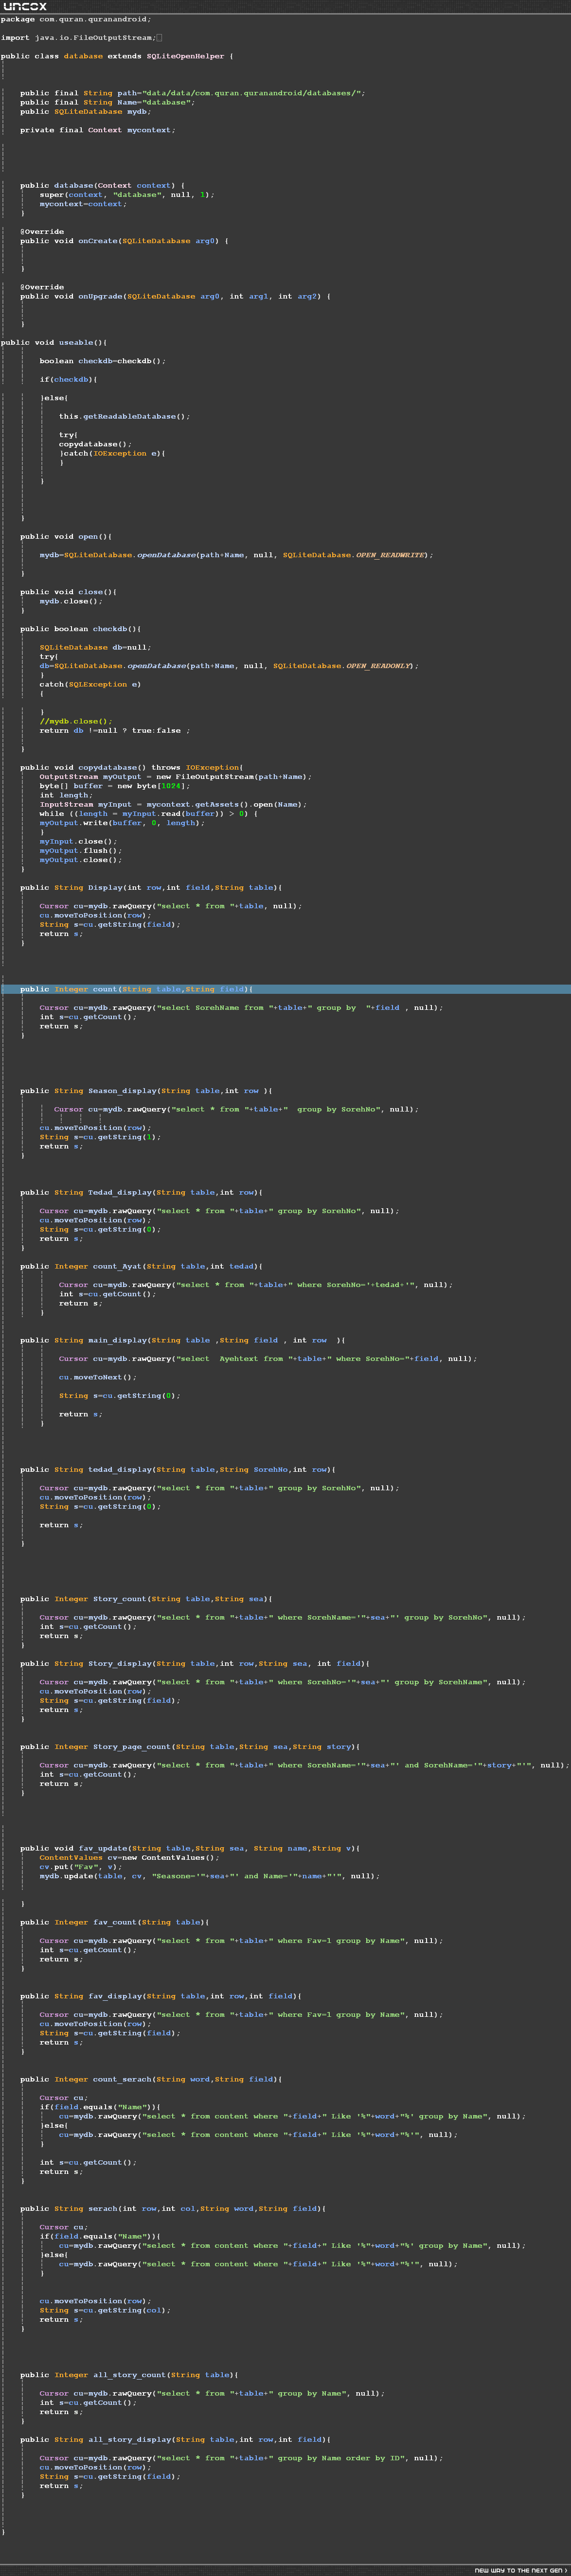Click the 'myInput.close();' line
This screenshot has width=571, height=2576.
(78, 841)
